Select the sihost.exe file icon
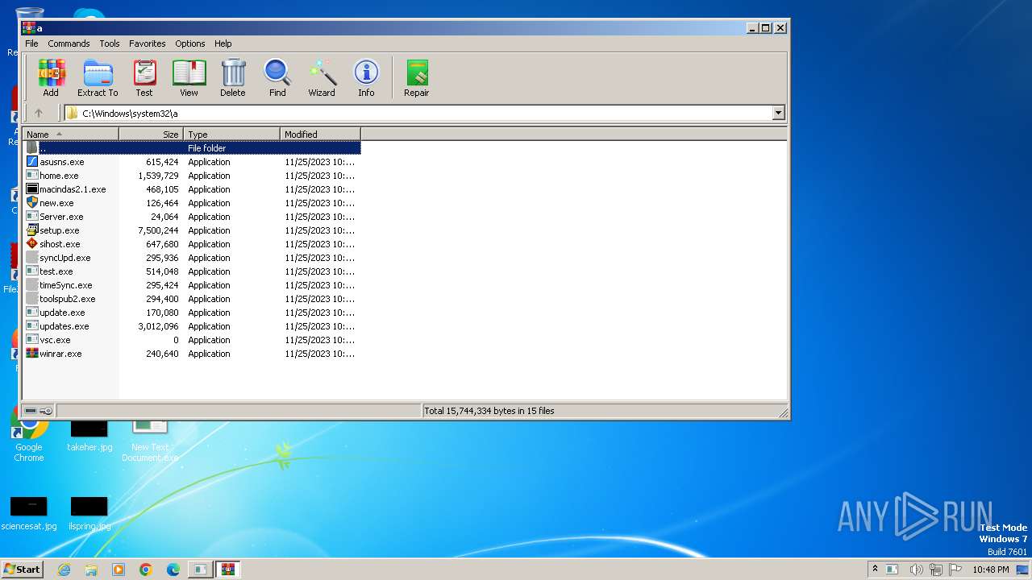 point(32,244)
